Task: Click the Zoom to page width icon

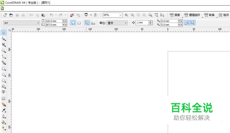Action: 162,15
